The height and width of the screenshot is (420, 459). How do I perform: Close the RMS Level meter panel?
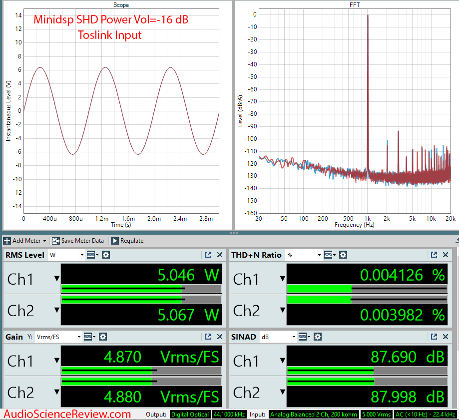[220, 255]
